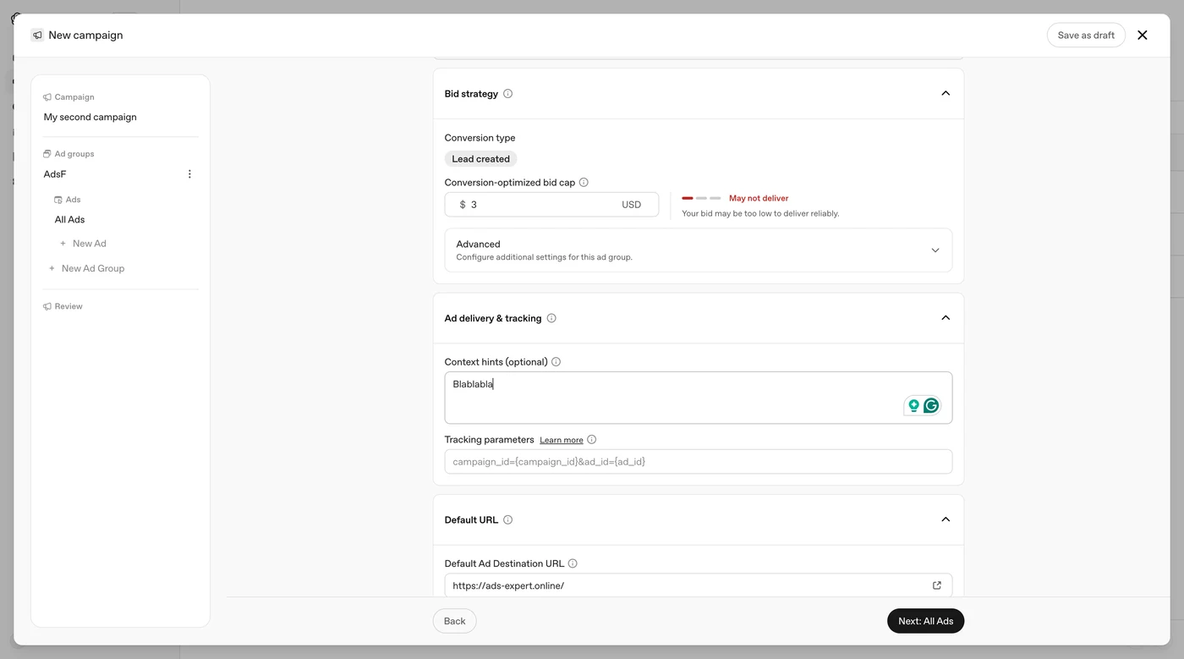Click the Default Ad Destination URL field
This screenshot has height=659, width=1184.
click(x=699, y=585)
